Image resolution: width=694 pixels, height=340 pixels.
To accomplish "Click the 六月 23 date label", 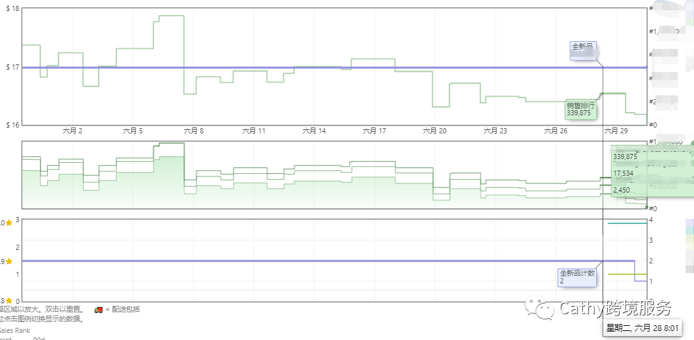I will point(495,131).
